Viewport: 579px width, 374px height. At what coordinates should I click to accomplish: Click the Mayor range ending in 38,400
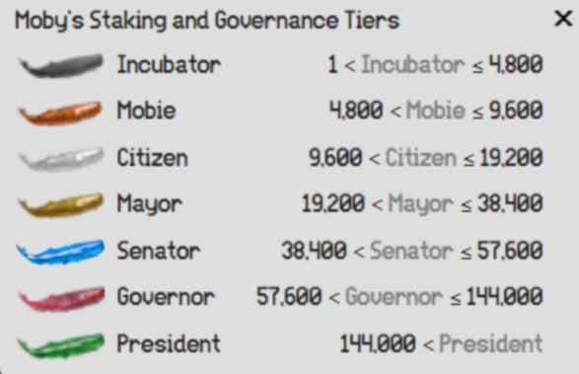click(x=422, y=204)
